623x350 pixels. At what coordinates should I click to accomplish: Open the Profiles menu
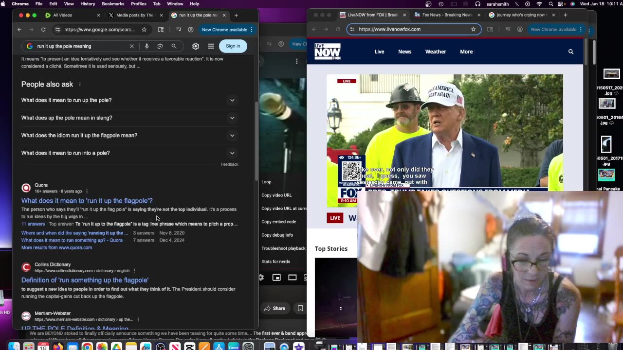tap(139, 4)
